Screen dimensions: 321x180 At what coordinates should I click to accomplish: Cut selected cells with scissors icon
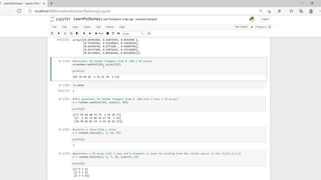point(65,33)
